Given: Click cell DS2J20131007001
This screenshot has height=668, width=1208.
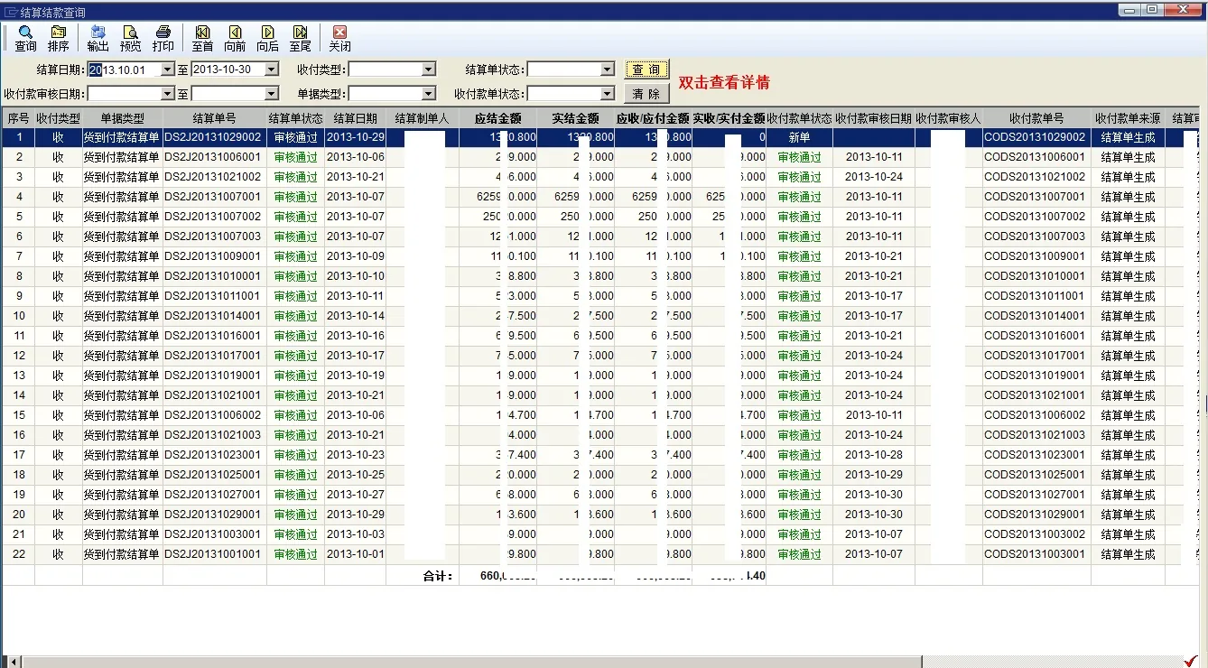Looking at the screenshot, I should [x=213, y=197].
